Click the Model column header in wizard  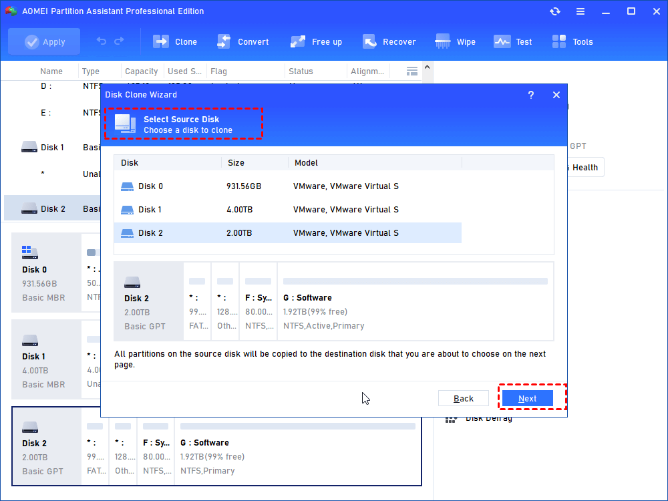pos(375,163)
